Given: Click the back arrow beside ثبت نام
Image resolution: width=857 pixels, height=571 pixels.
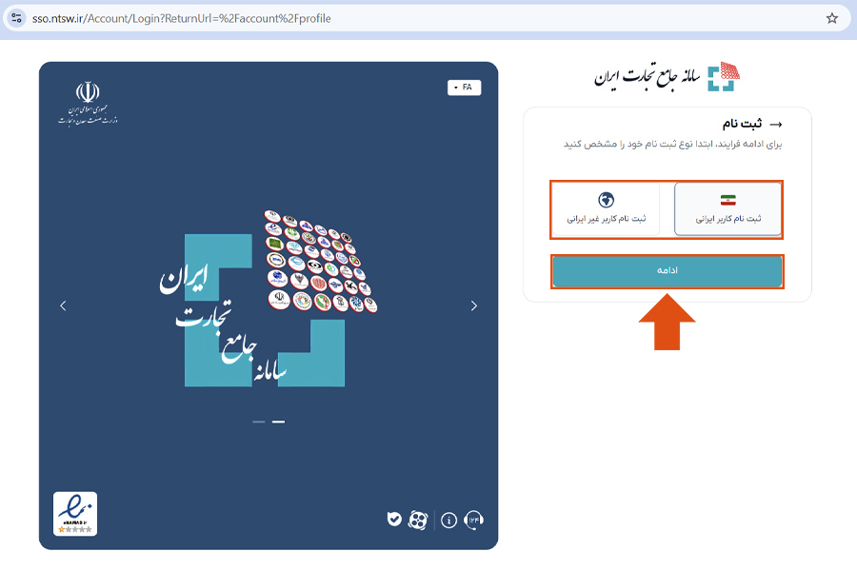Looking at the screenshot, I should point(775,125).
